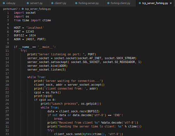The height and width of the screenshot is (136, 175).
Task: Click the 'localhost' string value
Action: [x=35, y=28]
